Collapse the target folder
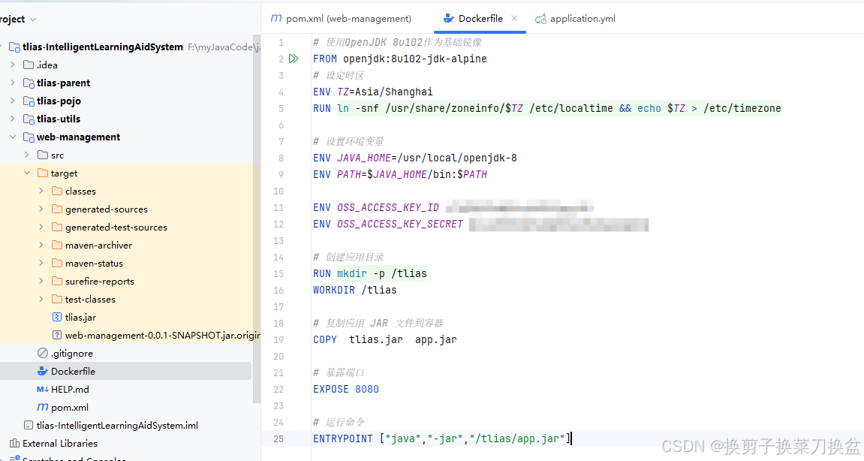This screenshot has height=461, width=864. (x=27, y=173)
